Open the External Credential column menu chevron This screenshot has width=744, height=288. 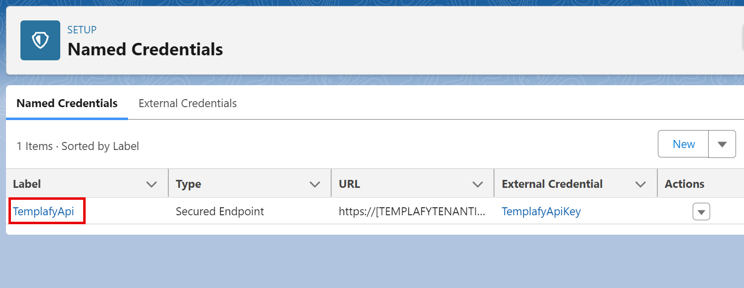click(x=640, y=184)
